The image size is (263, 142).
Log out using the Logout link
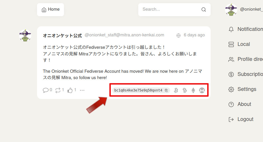[x=245, y=119]
